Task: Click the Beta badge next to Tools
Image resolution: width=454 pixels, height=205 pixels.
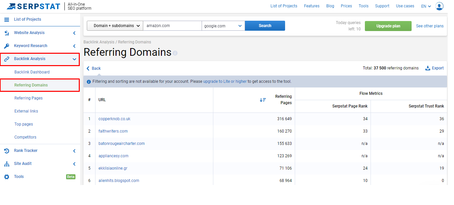Action: click(x=71, y=177)
